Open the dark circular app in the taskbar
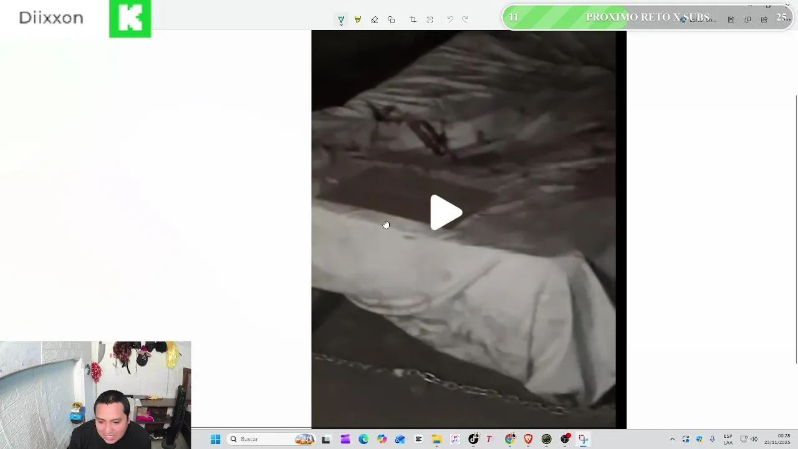This screenshot has height=449, width=798. click(x=547, y=439)
